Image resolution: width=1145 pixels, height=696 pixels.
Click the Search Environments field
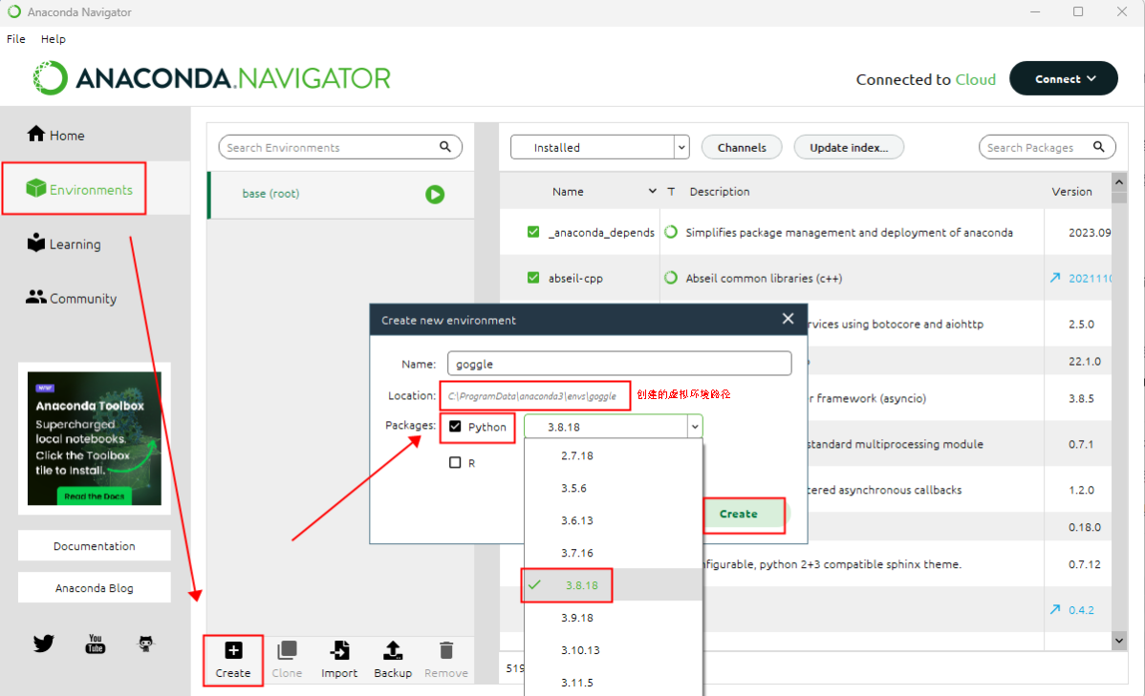pos(340,147)
